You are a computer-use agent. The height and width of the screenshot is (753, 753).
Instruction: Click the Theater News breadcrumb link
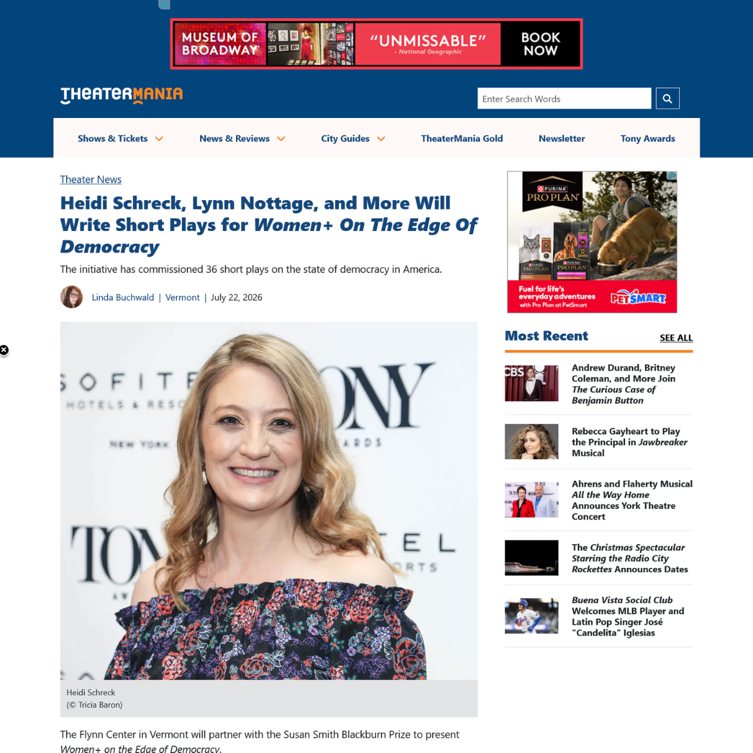coord(91,179)
